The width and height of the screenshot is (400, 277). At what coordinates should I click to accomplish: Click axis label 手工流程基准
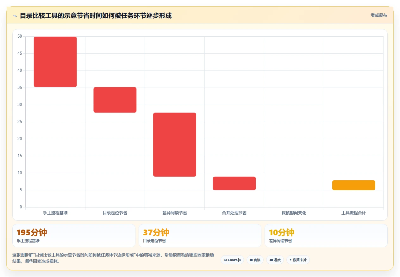pyautogui.click(x=55, y=213)
